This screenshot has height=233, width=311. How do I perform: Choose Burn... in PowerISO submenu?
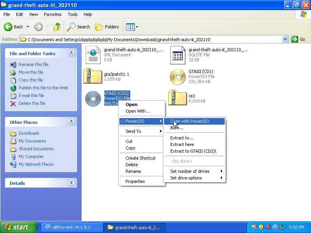pos(194,128)
